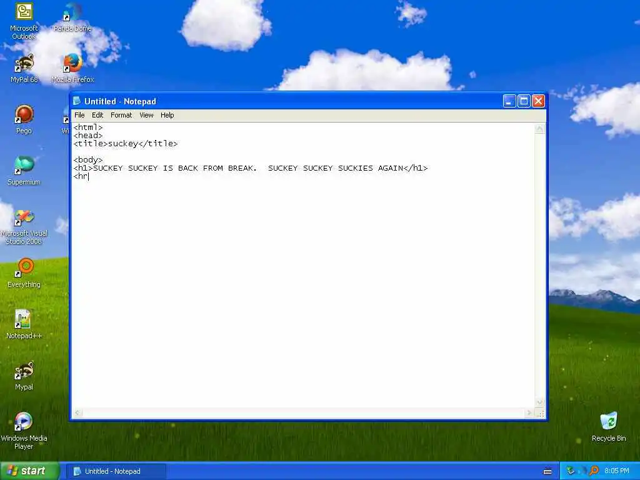Click the closing </h1> tag

point(416,168)
